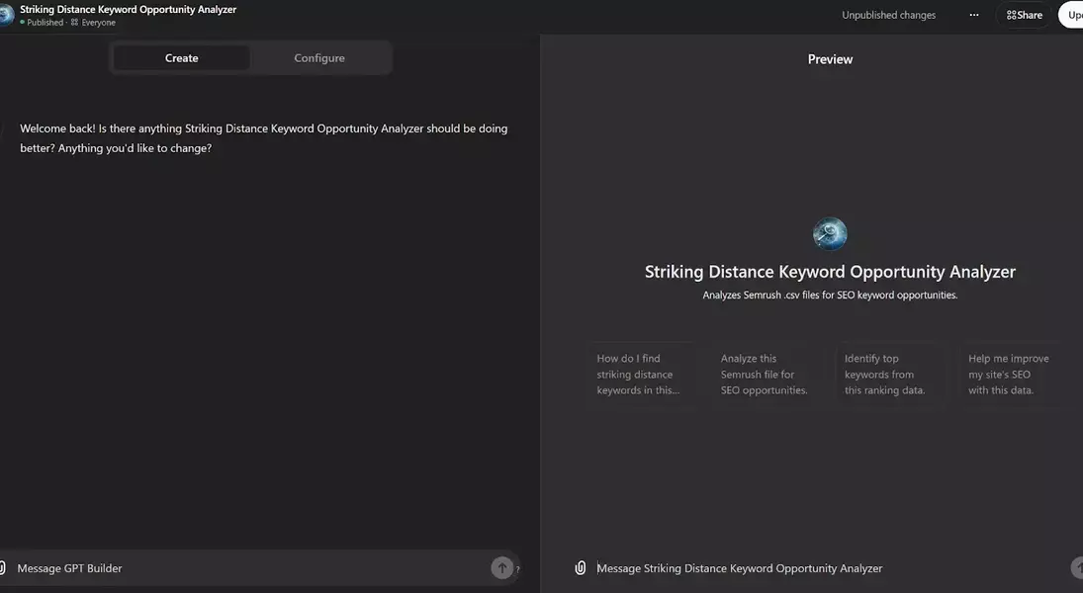Click the GPT avatar icon beside the title
This screenshot has width=1083, height=593.
6,15
